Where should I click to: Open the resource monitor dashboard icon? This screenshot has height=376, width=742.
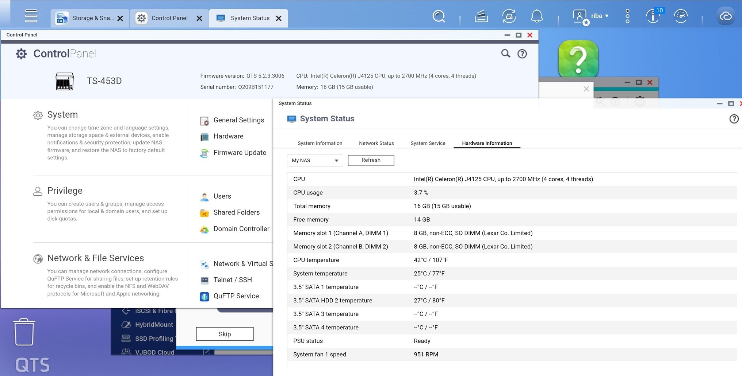[681, 16]
